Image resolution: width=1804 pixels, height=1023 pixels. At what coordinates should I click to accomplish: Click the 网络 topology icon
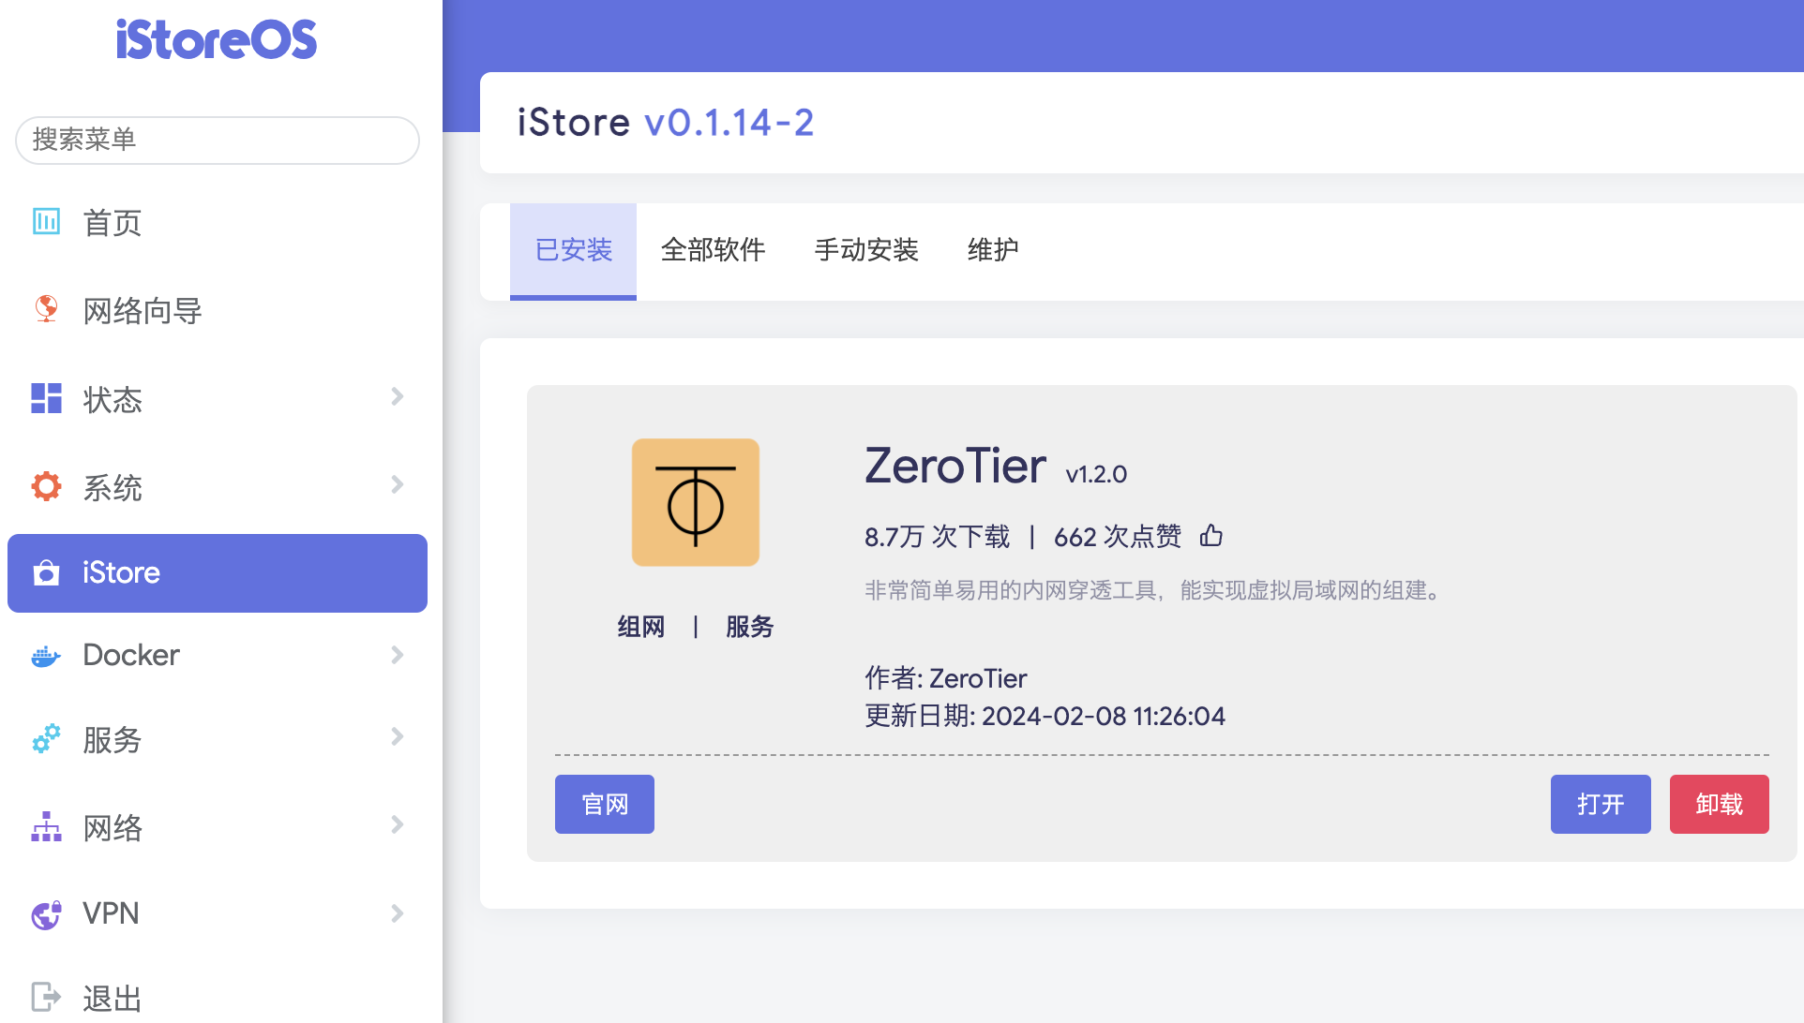tap(46, 826)
